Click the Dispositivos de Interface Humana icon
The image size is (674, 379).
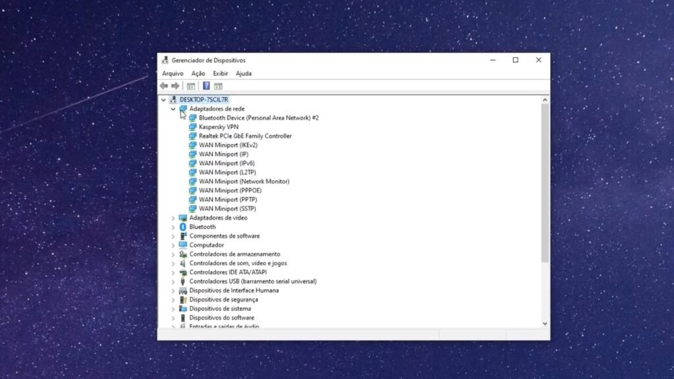pos(183,290)
